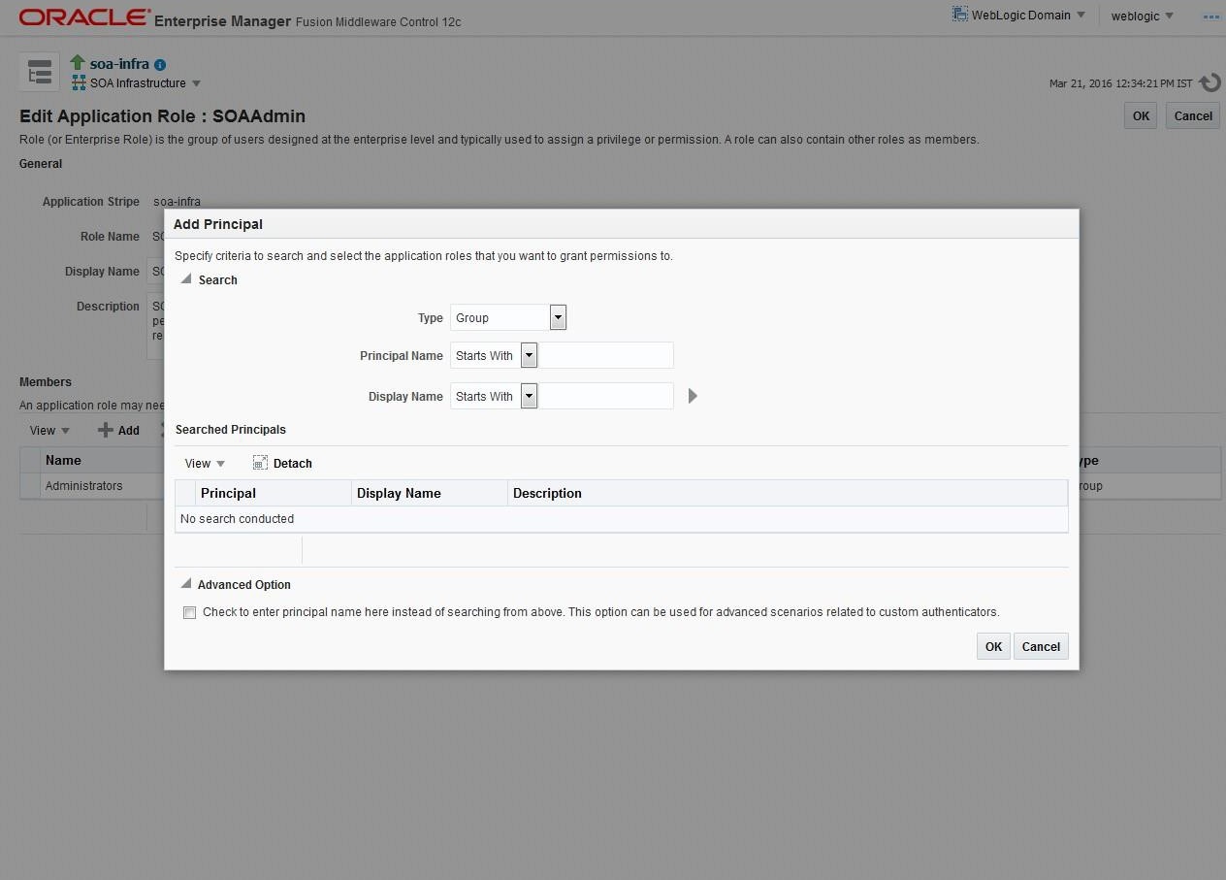The width and height of the screenshot is (1226, 880).
Task: Click the soa-infra information icon
Action: pyautogui.click(x=160, y=65)
